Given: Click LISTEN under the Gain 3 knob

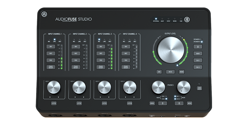Looking at the screenshot, I should pos(104,103).
